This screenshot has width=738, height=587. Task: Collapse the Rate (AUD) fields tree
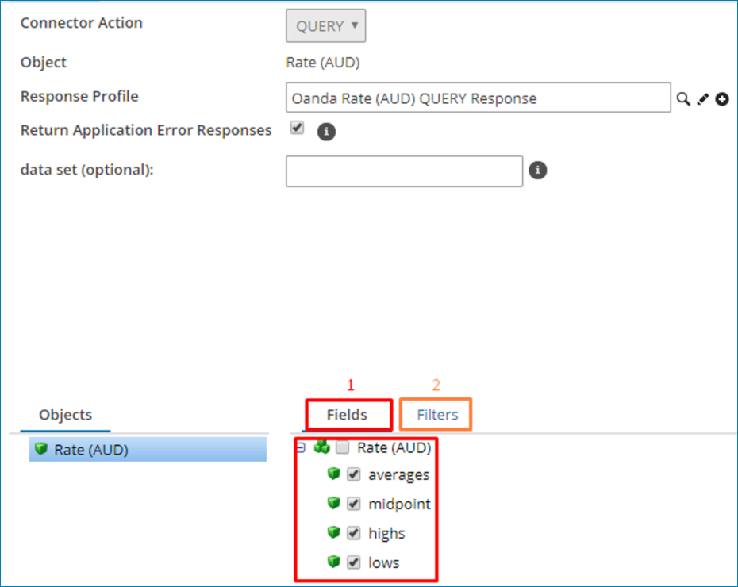click(300, 447)
